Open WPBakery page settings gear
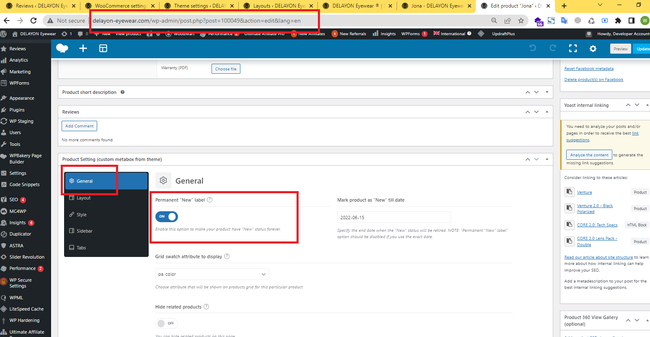The image size is (650, 337). click(x=593, y=49)
